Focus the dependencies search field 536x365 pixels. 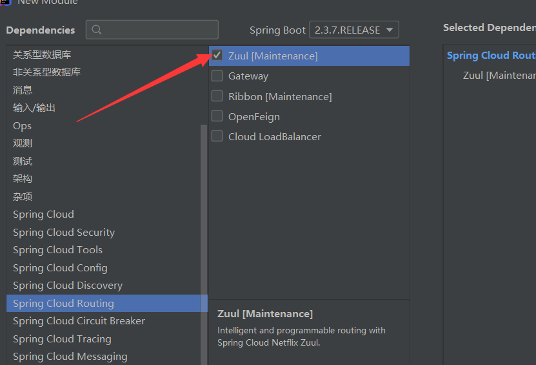tap(152, 30)
